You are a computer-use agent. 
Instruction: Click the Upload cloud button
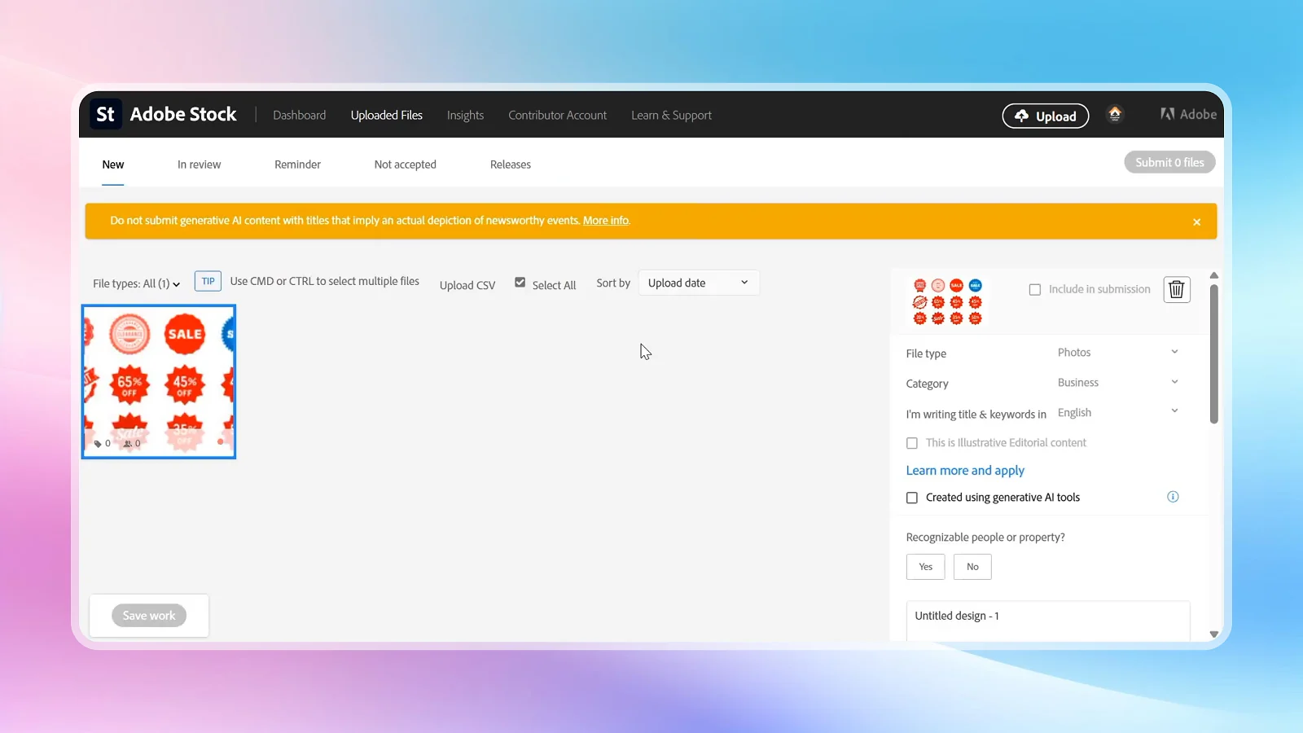(x=1045, y=116)
